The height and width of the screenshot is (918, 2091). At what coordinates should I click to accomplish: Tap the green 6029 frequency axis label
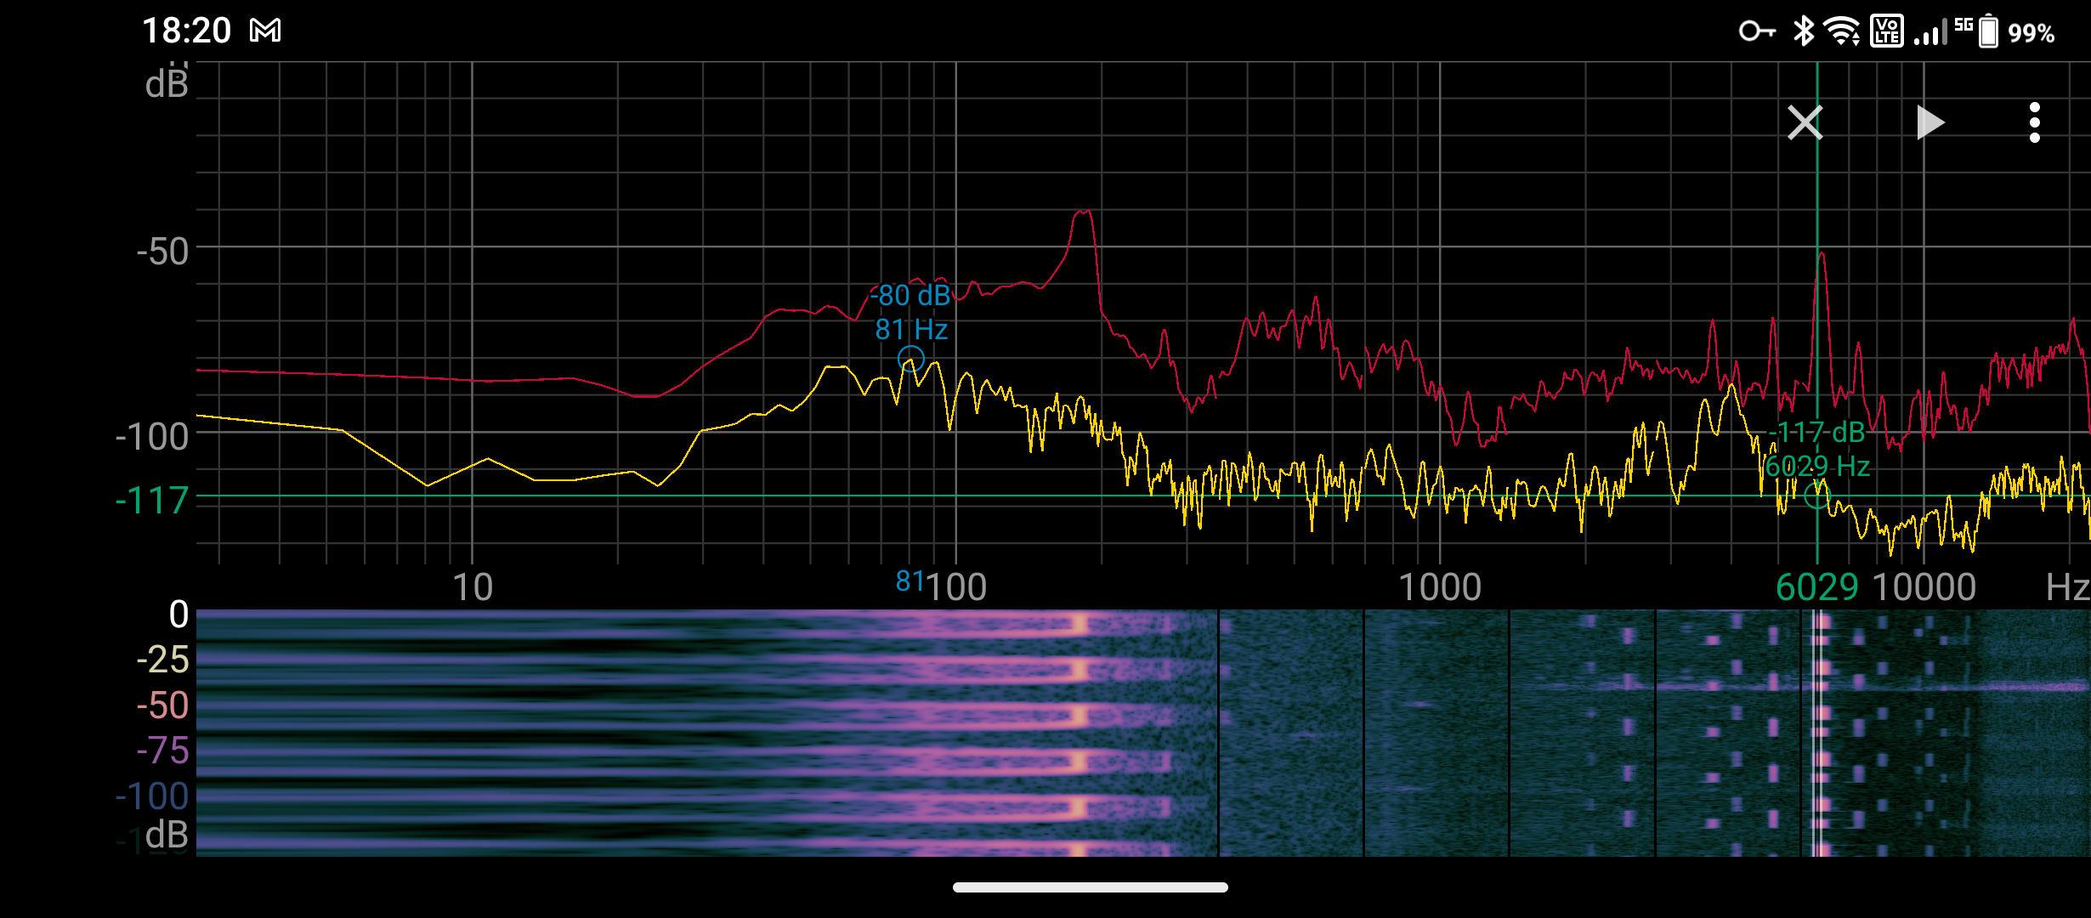coord(1816,587)
